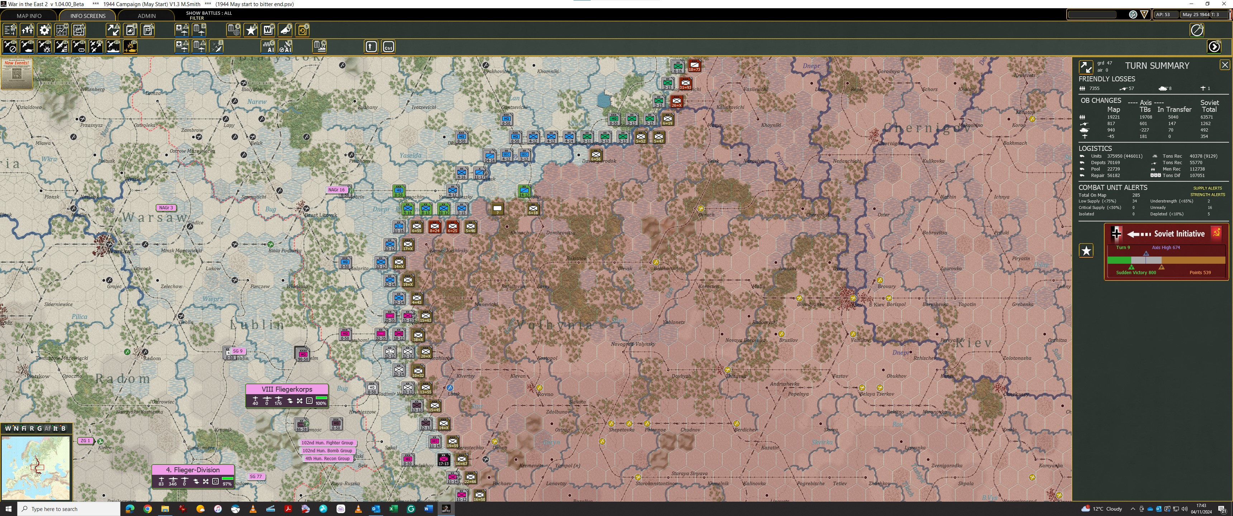Close the Turn Summary panel
The height and width of the screenshot is (516, 1233).
coord(1224,64)
